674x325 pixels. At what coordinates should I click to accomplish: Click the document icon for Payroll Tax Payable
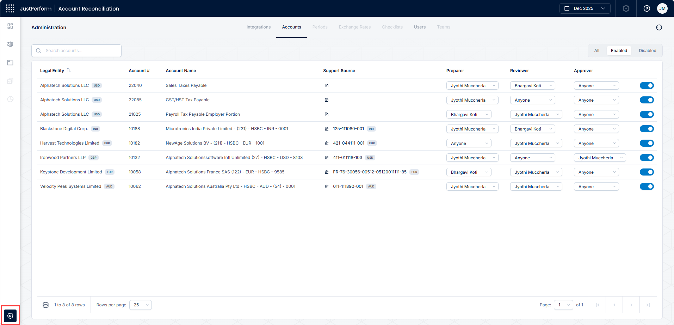pyautogui.click(x=327, y=114)
